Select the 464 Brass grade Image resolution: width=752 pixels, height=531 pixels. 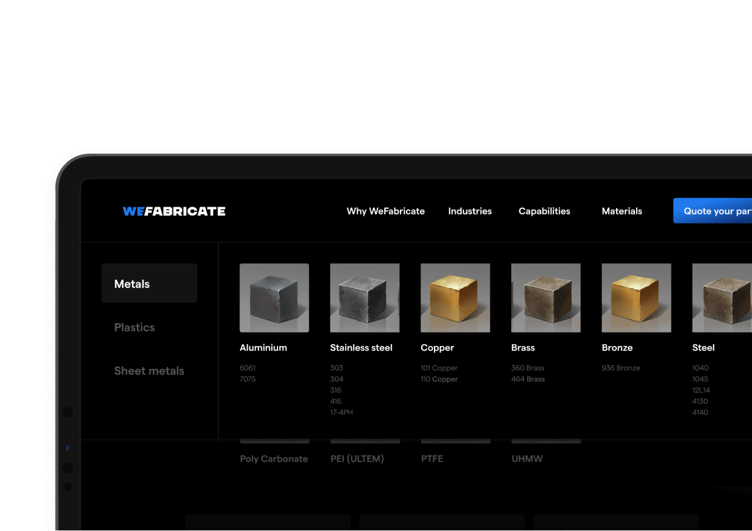click(x=528, y=379)
